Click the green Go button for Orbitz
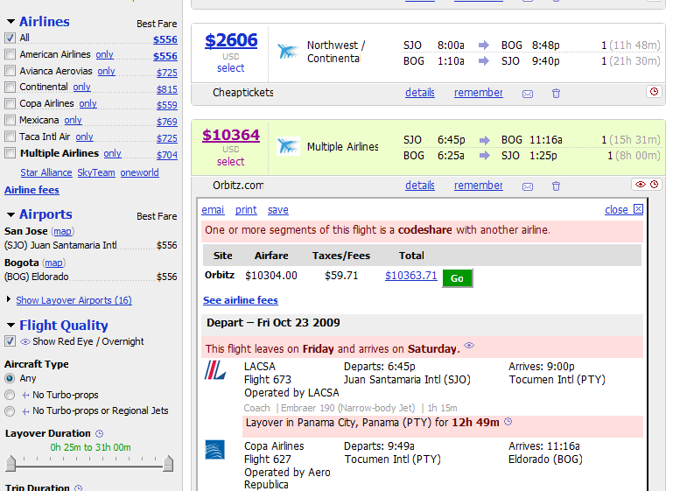This screenshot has height=491, width=673. coord(458,278)
